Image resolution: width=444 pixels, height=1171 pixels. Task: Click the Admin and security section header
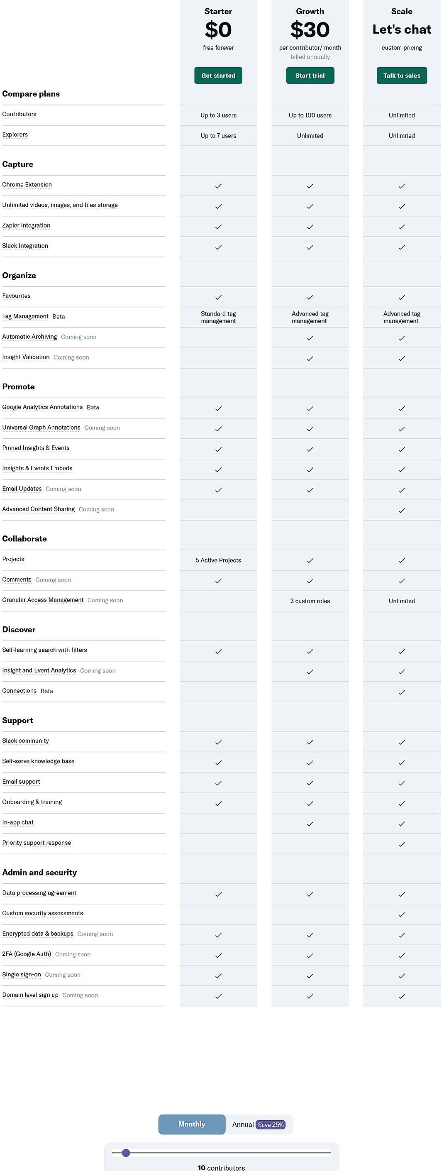point(39,873)
